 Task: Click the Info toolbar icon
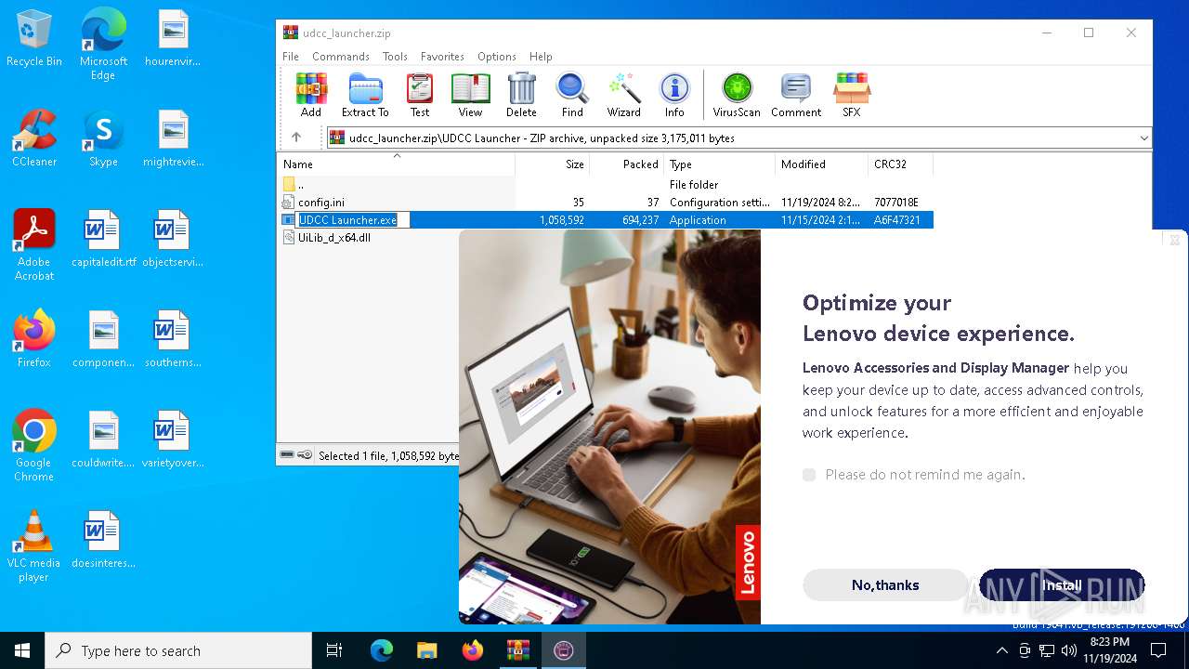coord(674,95)
